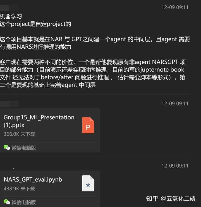
Task: Click the blurred sender name above pptx card
Action: tap(9, 104)
